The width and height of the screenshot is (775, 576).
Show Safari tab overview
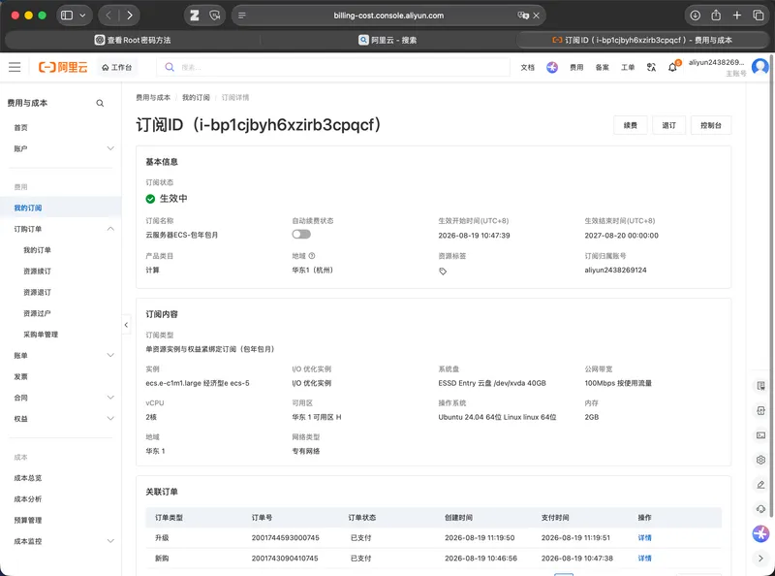coord(759,16)
